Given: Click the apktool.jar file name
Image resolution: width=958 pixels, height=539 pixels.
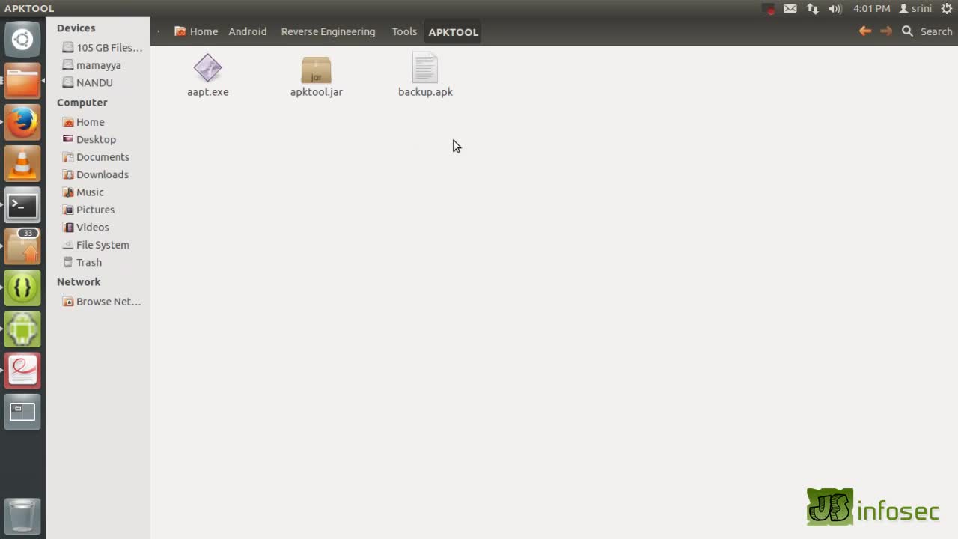Looking at the screenshot, I should click(316, 92).
